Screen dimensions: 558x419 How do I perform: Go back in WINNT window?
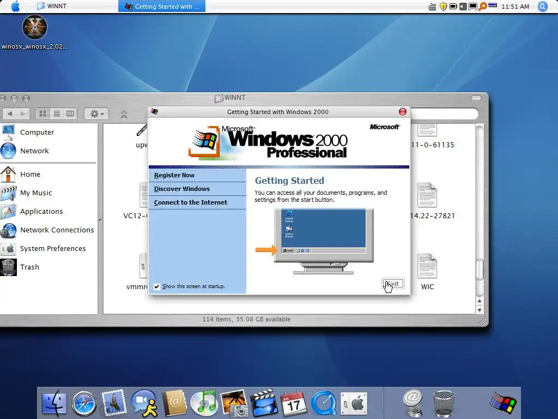(x=10, y=113)
